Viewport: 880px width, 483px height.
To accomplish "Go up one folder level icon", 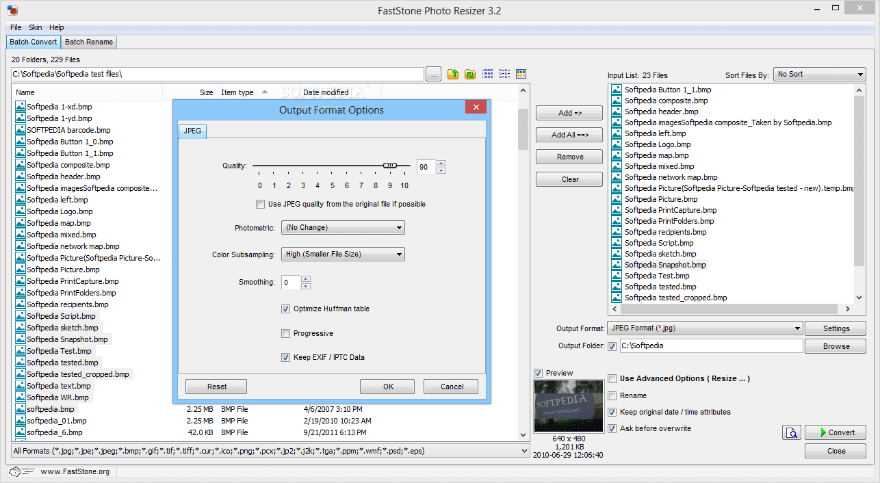I will point(453,74).
